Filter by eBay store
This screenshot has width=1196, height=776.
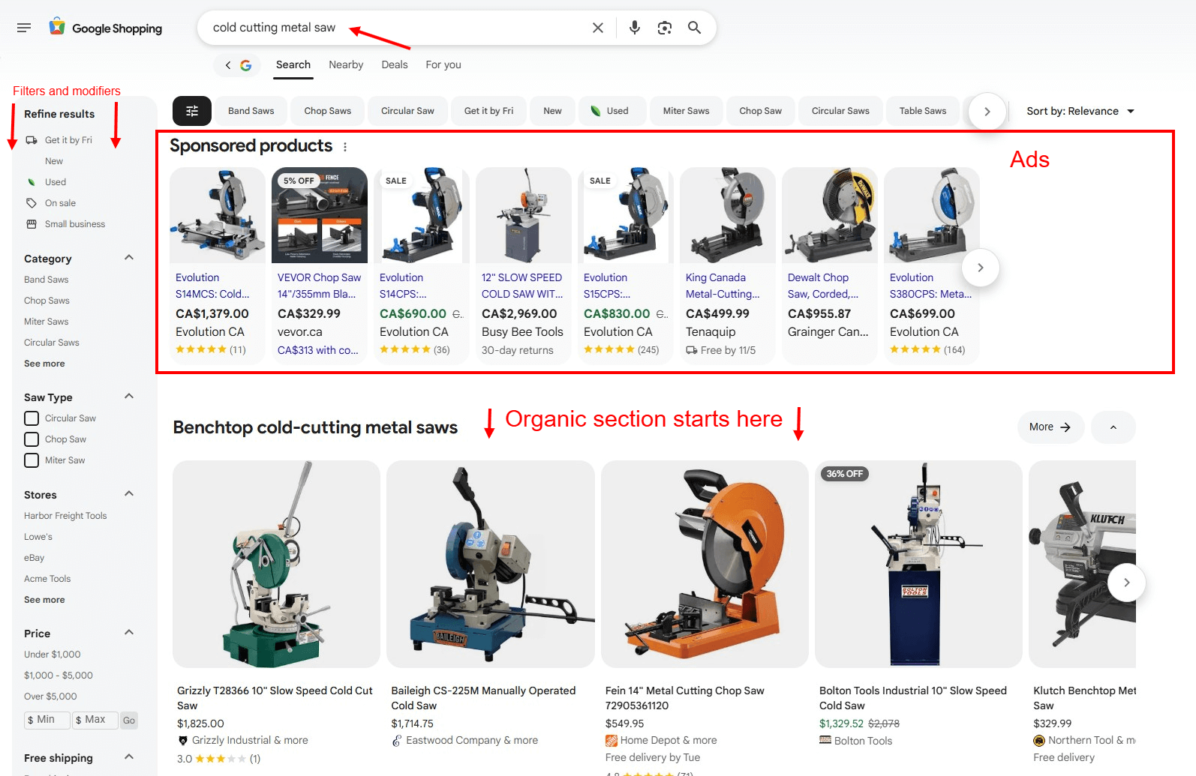(35, 558)
